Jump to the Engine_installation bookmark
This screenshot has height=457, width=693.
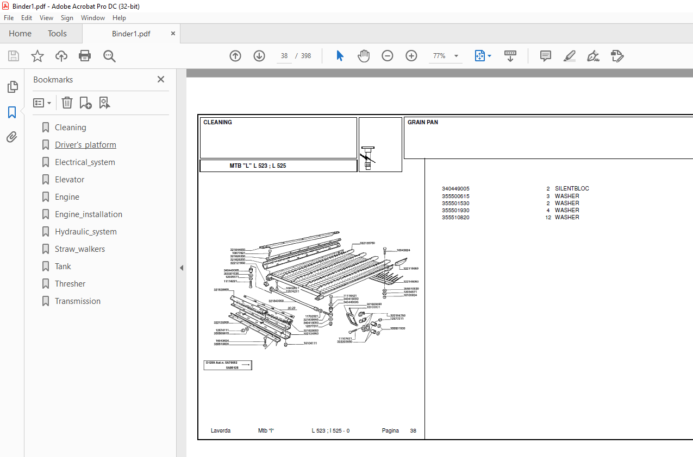coord(89,214)
